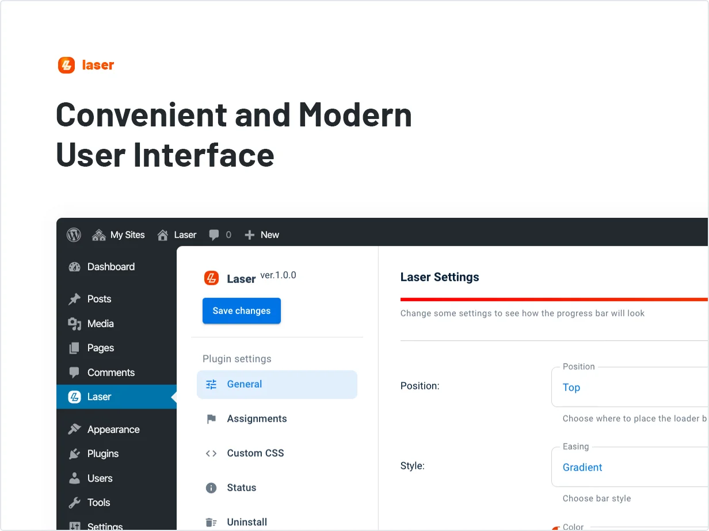This screenshot has width=709, height=531.
Task: Open the Dashboard sidebar item
Action: [x=110, y=267]
